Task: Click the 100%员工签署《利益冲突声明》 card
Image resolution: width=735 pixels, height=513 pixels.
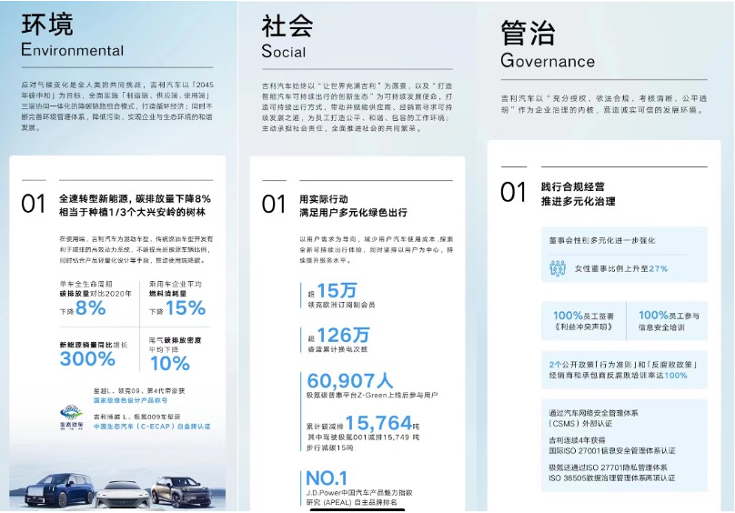Action: click(583, 321)
